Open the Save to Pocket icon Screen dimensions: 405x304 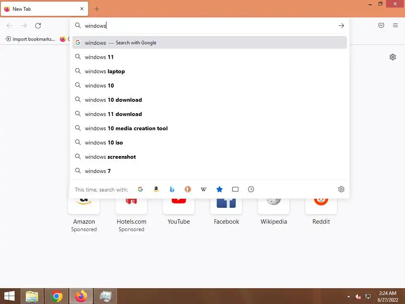[x=381, y=25]
